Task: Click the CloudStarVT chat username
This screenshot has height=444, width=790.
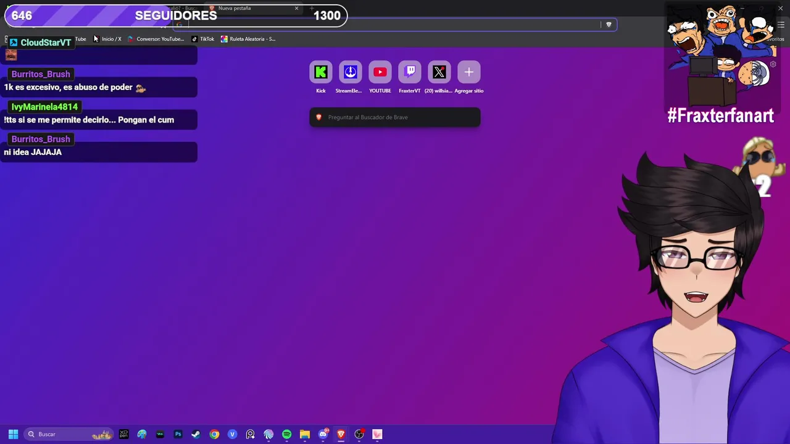Action: [x=46, y=43]
